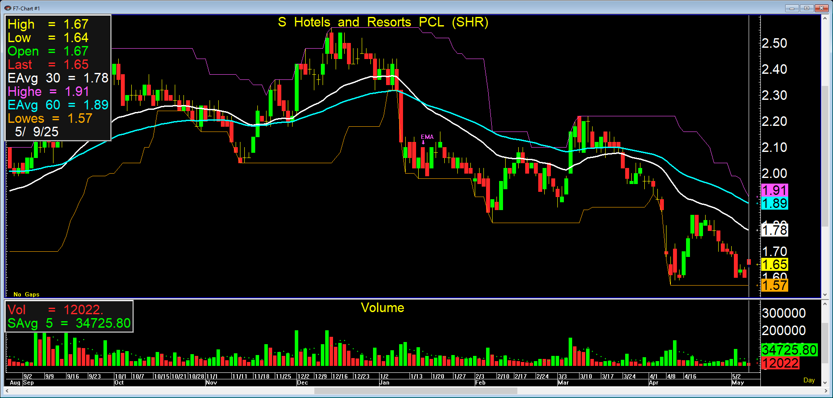Viewport: 833px width, 398px height.
Task: Click the 'High = 1.67' data line
Action: pyautogui.click(x=48, y=24)
